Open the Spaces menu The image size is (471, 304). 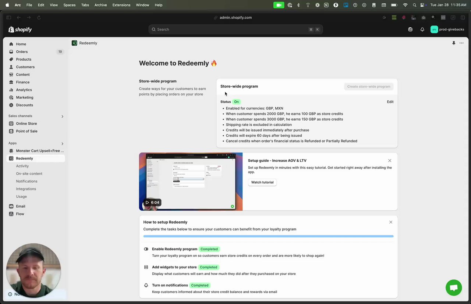pos(69,5)
